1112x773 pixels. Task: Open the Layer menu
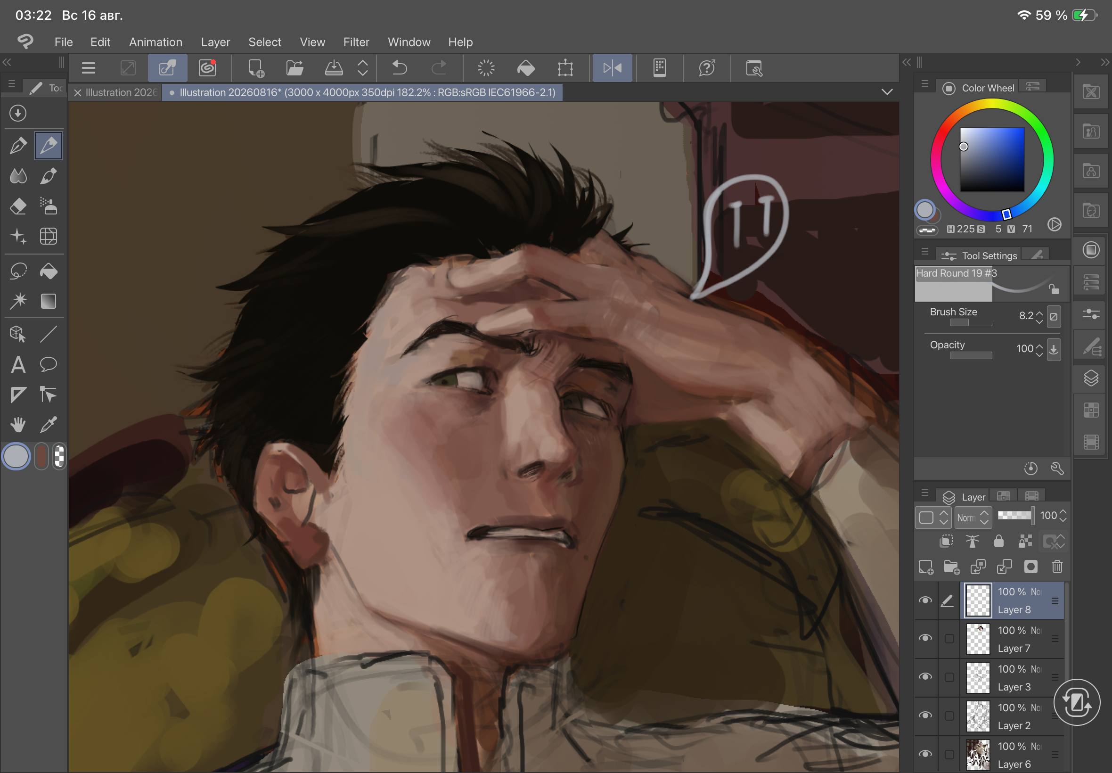click(x=215, y=42)
